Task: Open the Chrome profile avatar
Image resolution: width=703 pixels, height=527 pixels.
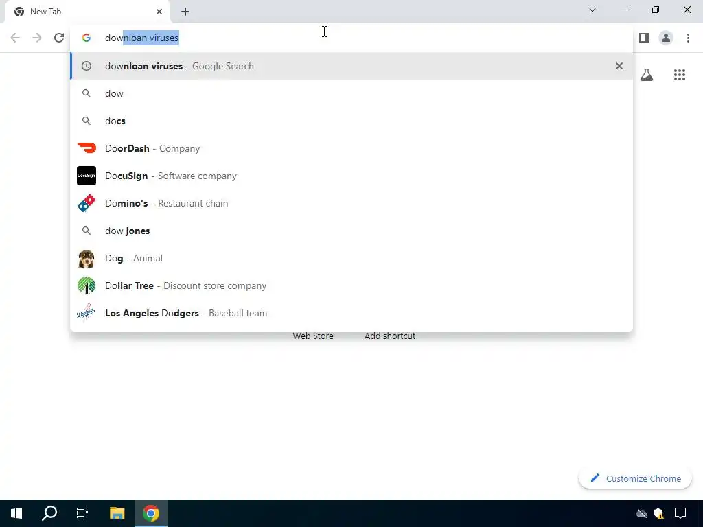Action: 666,38
